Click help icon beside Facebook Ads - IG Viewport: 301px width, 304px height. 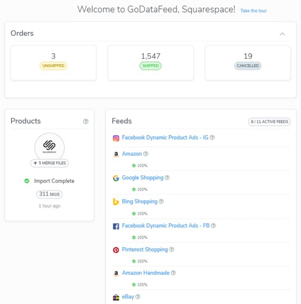(212, 138)
